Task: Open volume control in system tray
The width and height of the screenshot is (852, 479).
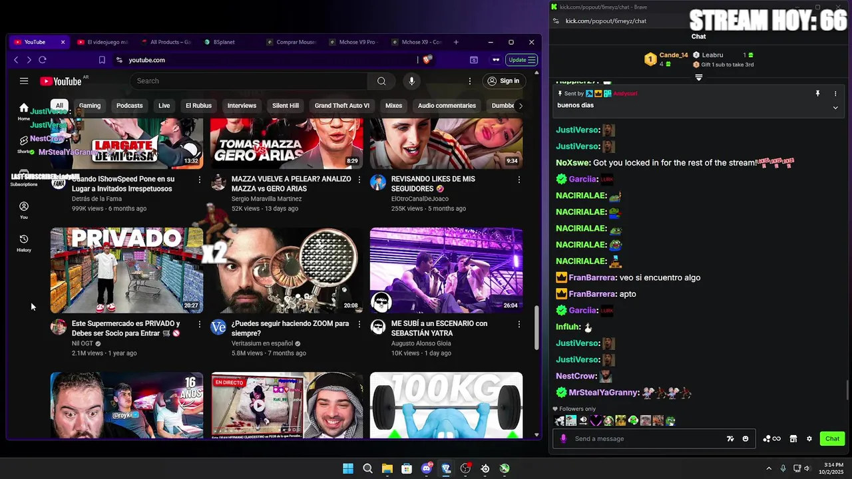Action: coord(807,468)
